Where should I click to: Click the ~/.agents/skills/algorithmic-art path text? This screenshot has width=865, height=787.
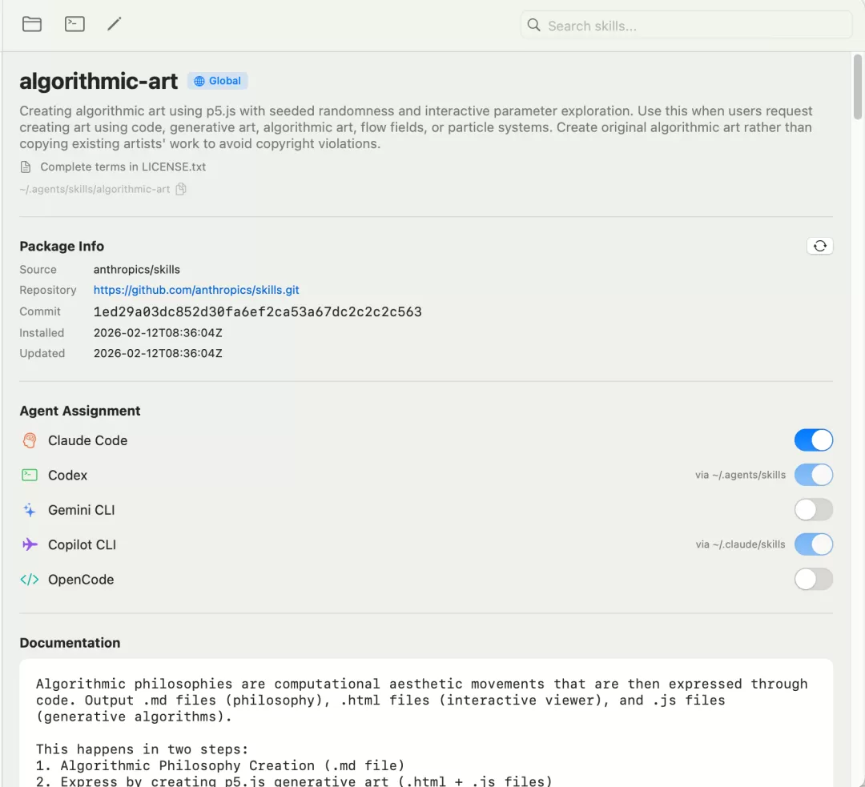point(95,189)
